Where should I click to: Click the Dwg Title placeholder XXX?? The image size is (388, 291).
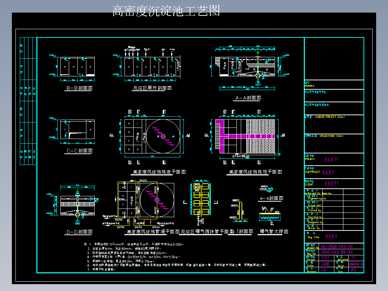tap(331, 236)
